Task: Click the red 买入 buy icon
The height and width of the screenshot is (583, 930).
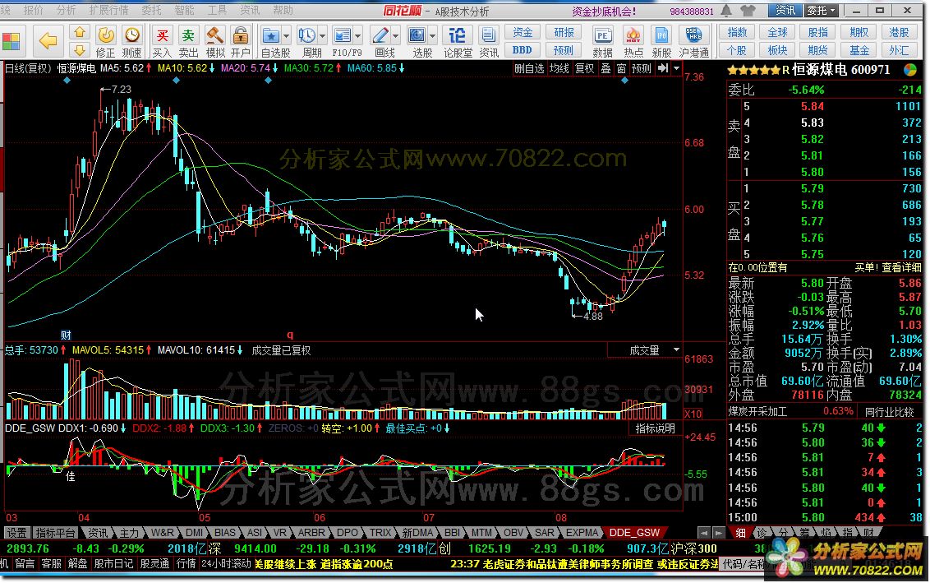Action: (162, 41)
